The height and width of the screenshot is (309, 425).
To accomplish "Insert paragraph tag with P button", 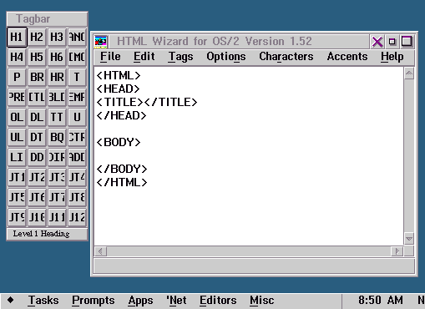I will pyautogui.click(x=17, y=77).
